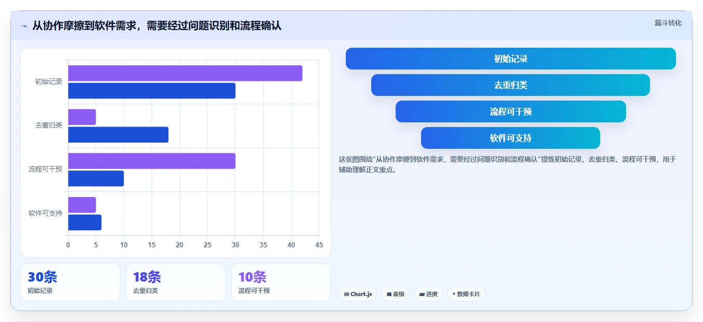The height and width of the screenshot is (322, 703).
Task: Click the x-axis tick label 45
Action: [x=319, y=245]
